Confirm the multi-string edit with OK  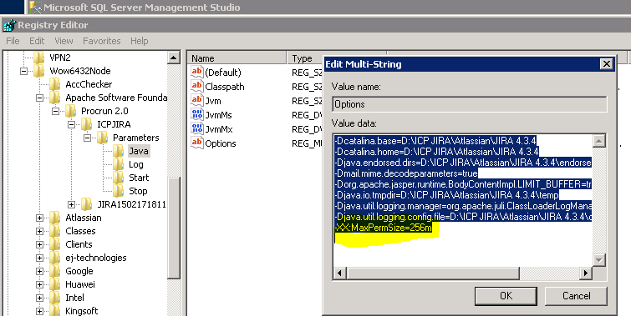(506, 296)
